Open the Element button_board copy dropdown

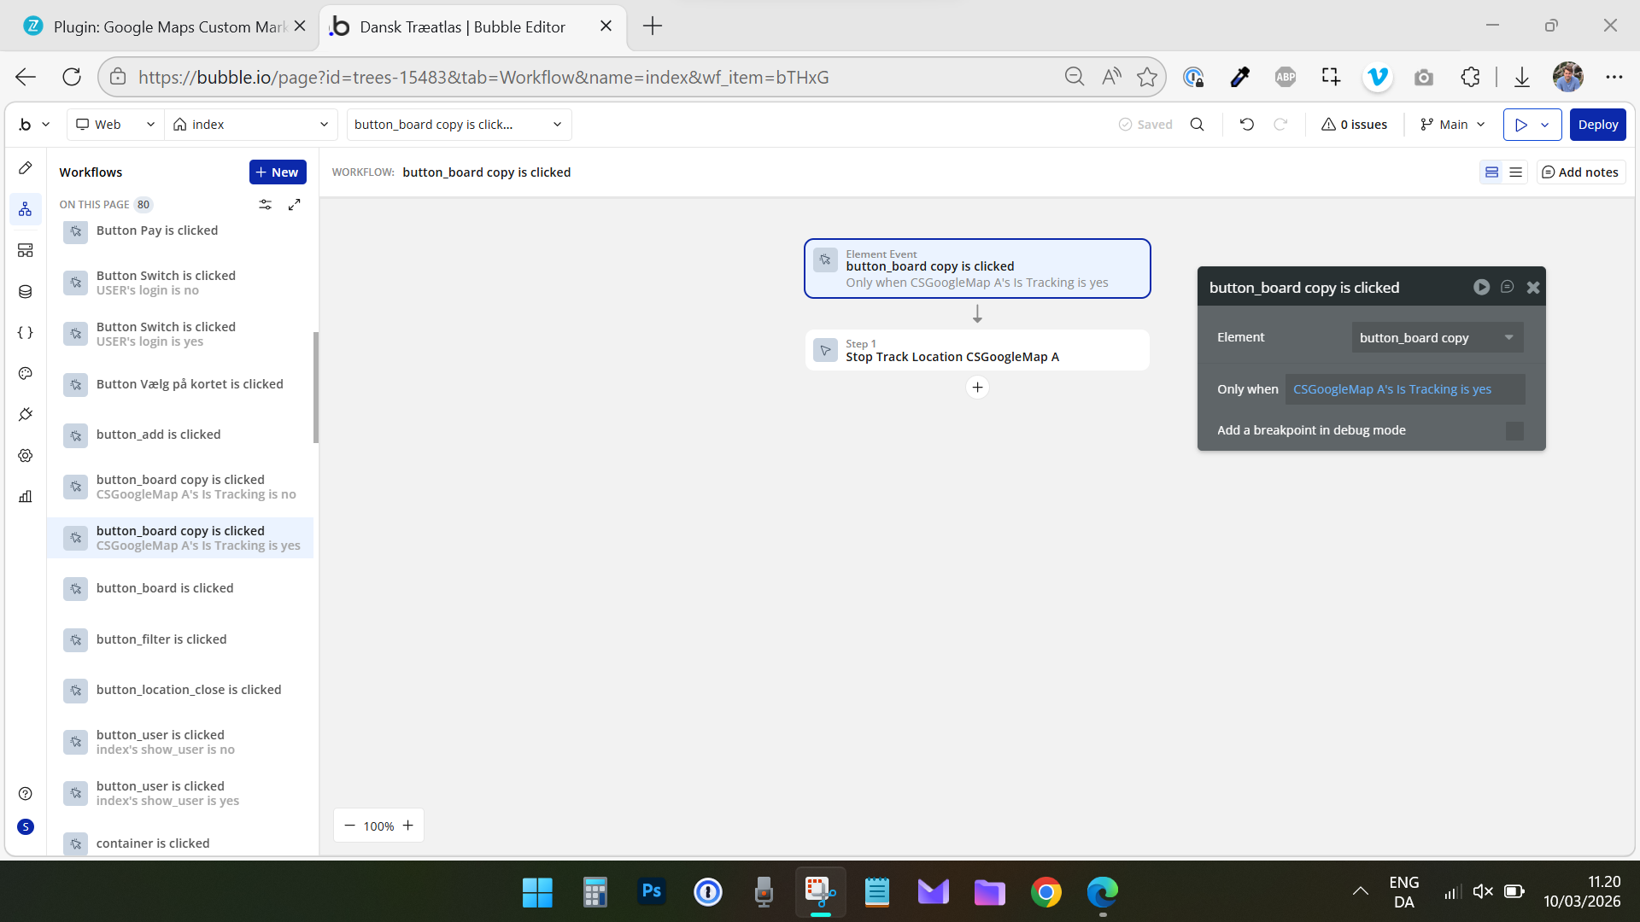[x=1437, y=338]
